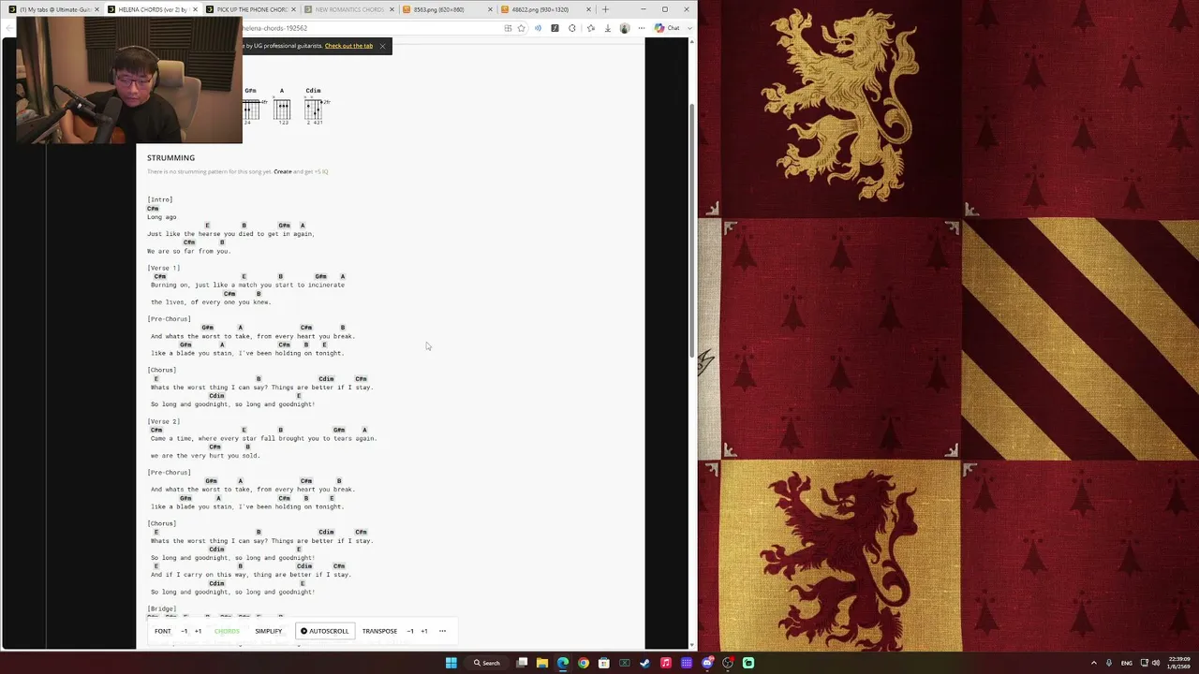Image resolution: width=1199 pixels, height=674 pixels.
Task: Open the green app icon on taskbar
Action: tap(748, 663)
